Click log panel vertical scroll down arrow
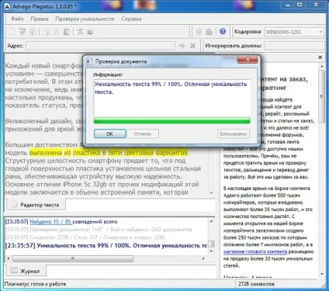The height and width of the screenshot is (291, 329). 211,251
